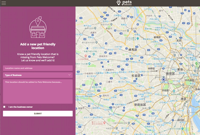The width and height of the screenshot is (200, 135).
Task: Click the 練馬区 label on the map
Action: (133, 50)
